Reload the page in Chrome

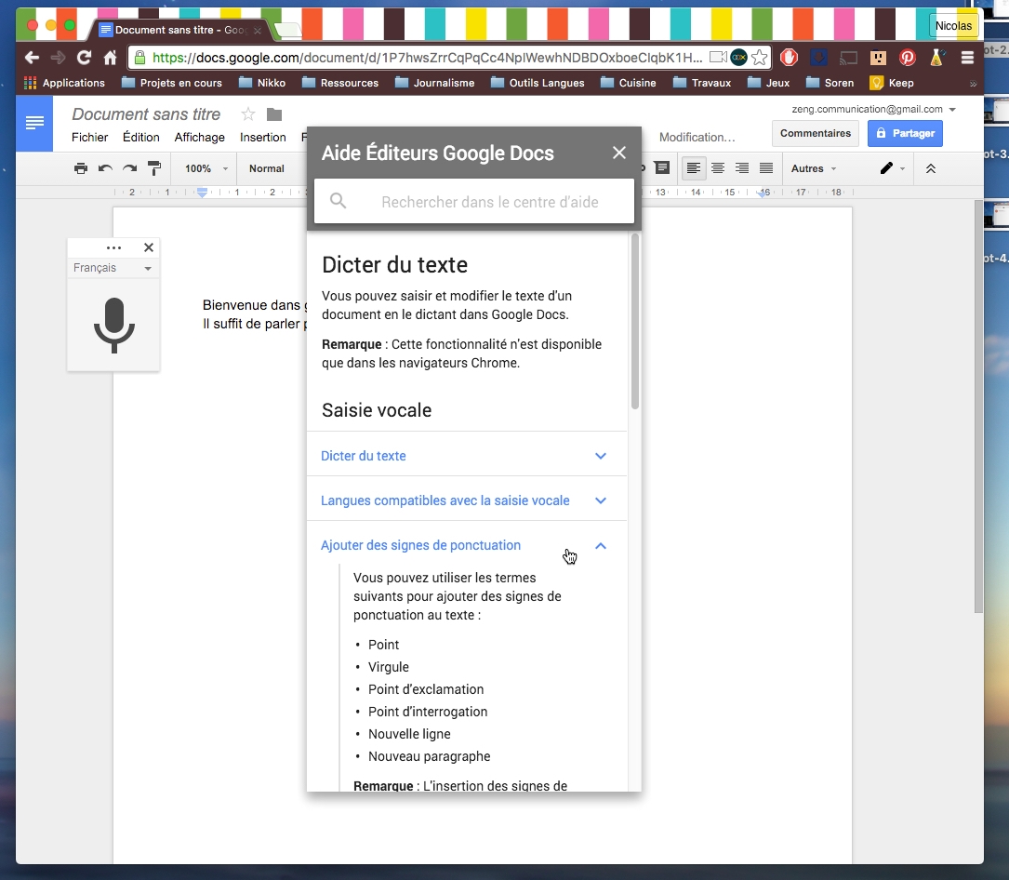click(84, 58)
